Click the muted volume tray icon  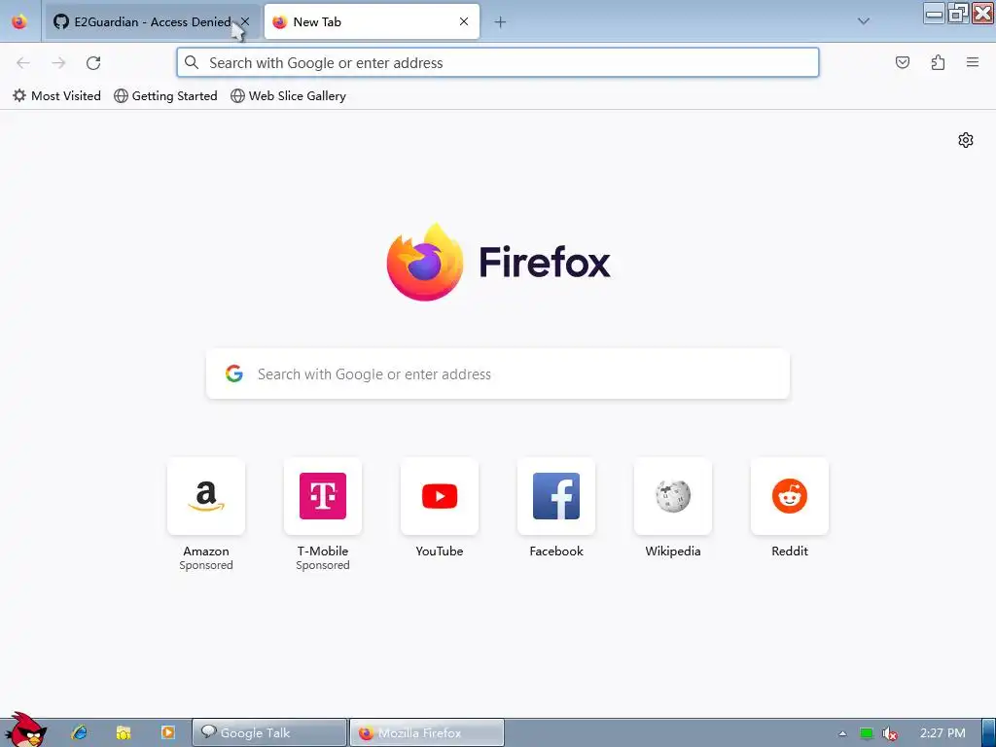click(890, 733)
